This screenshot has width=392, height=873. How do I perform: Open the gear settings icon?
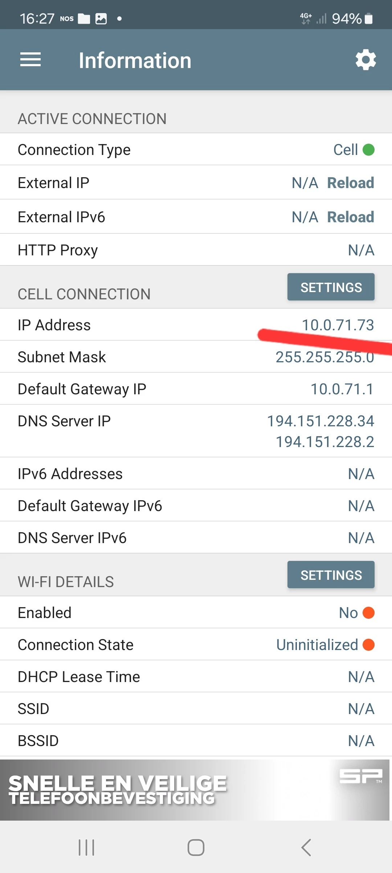[366, 60]
